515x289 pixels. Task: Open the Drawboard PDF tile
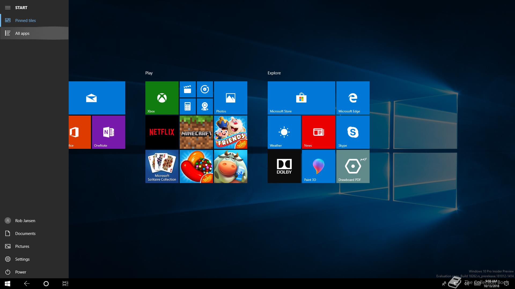(353, 166)
